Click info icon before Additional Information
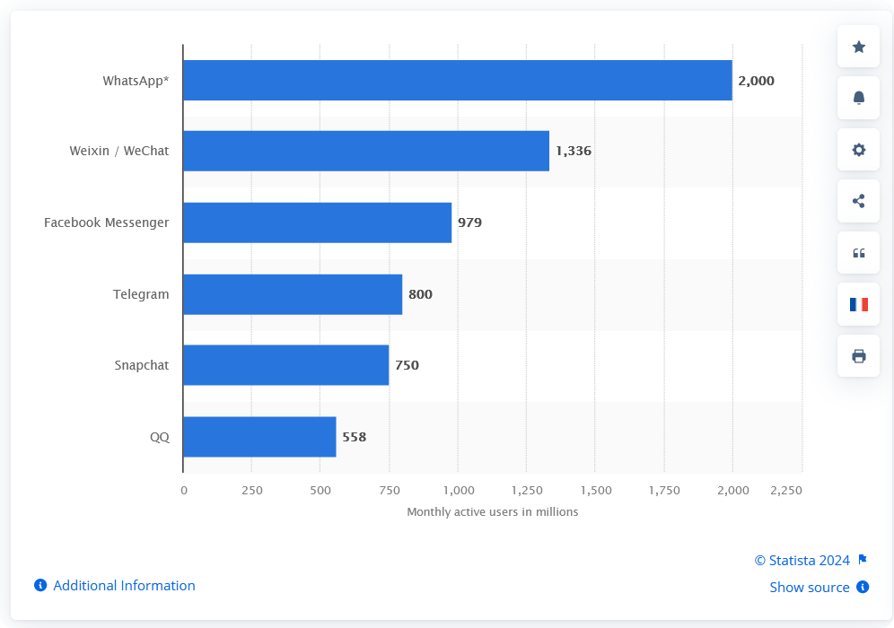 [x=40, y=585]
